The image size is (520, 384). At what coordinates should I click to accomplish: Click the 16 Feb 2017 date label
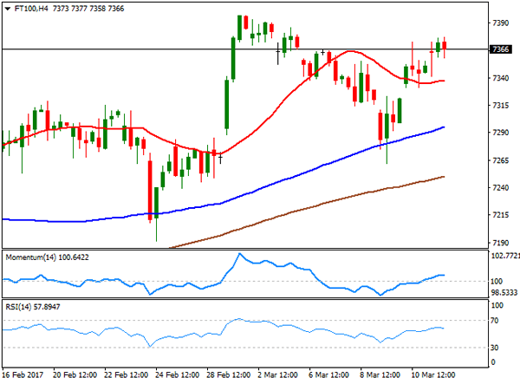[23, 375]
